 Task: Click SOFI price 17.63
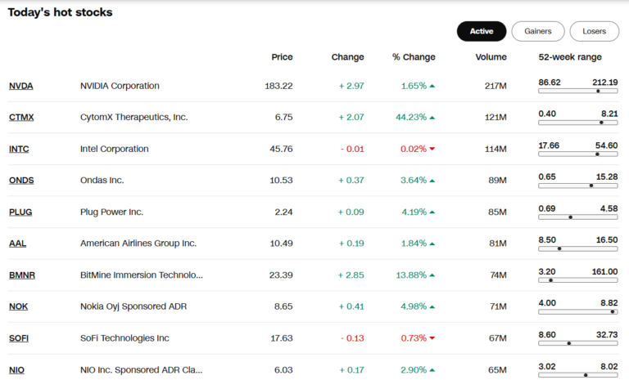[282, 338]
